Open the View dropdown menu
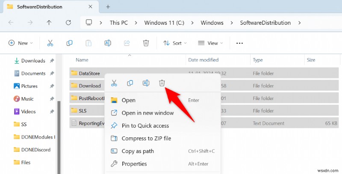342x174 pixels. coord(210,43)
